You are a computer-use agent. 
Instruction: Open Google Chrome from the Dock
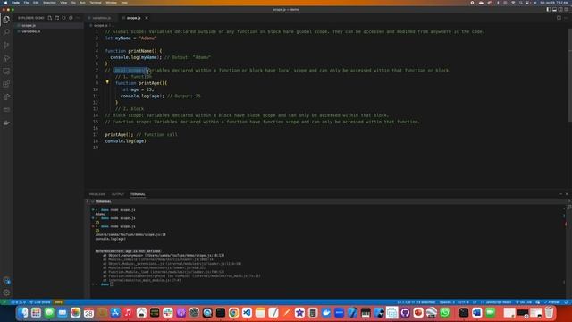pos(233,312)
